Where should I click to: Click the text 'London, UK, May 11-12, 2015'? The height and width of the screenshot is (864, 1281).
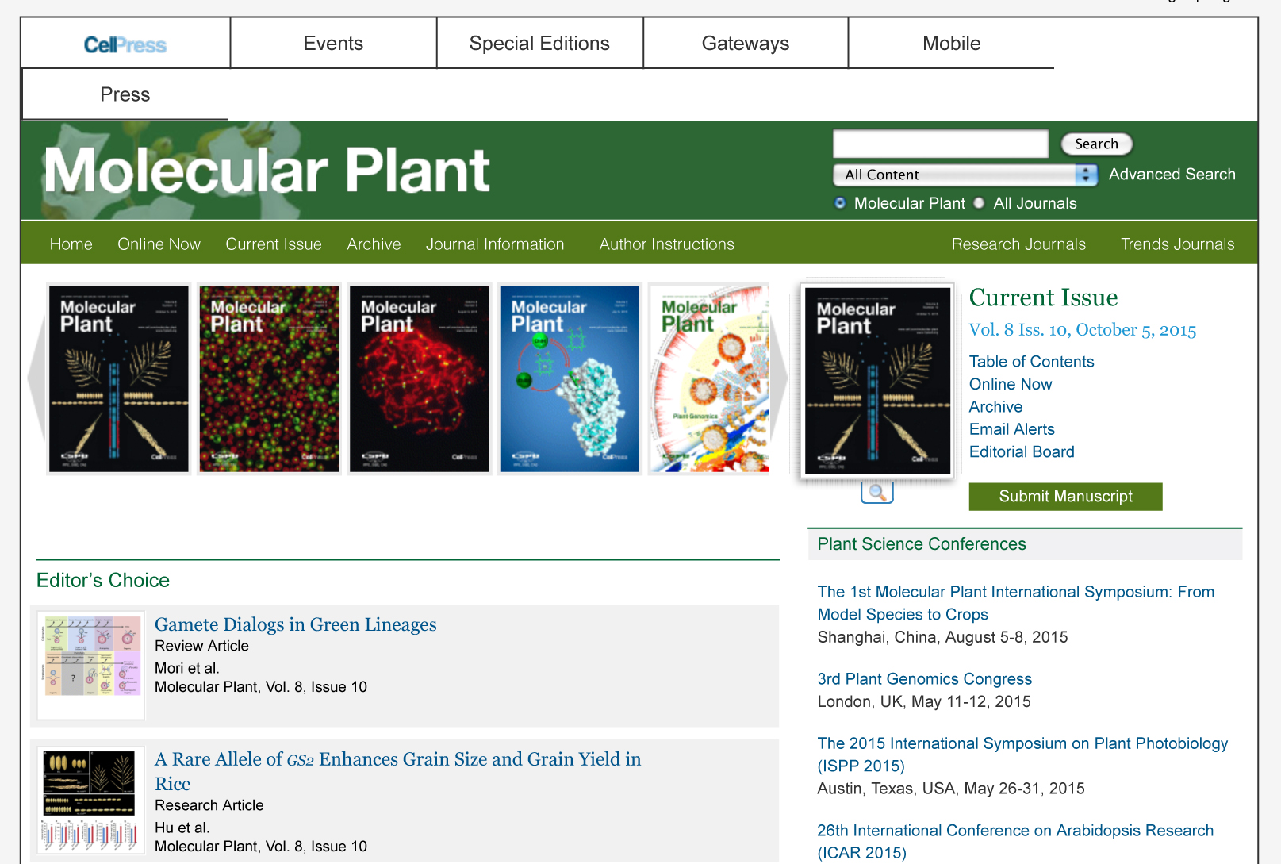point(924,701)
